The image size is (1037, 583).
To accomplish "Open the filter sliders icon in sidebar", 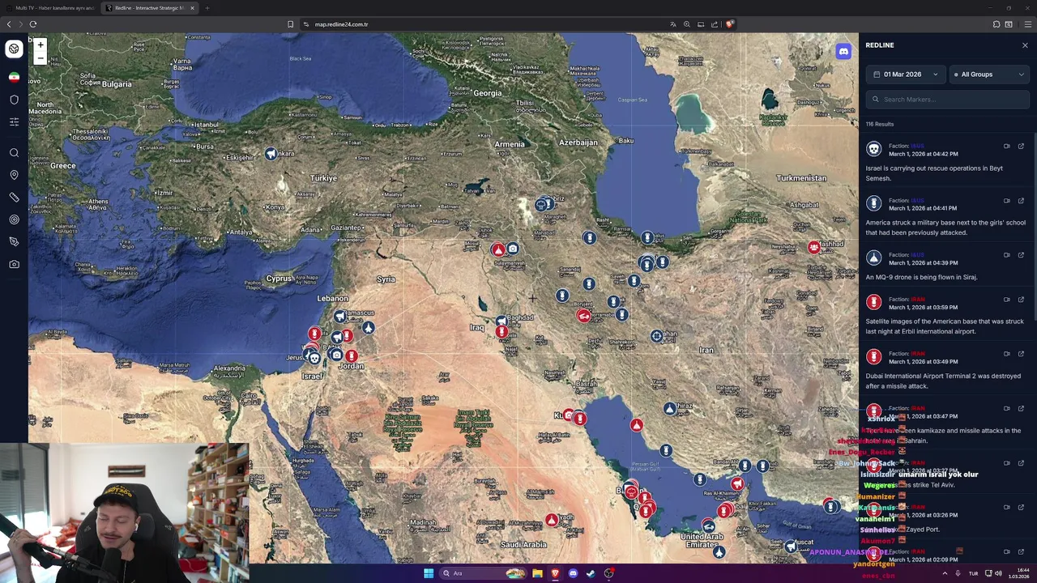I will pos(14,121).
